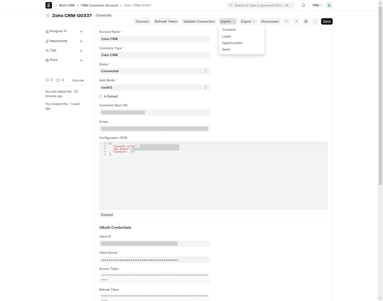Screen dimensions: 383x301
Task: Click the Zoho CRM-00337 page title
Action: [x=72, y=15]
